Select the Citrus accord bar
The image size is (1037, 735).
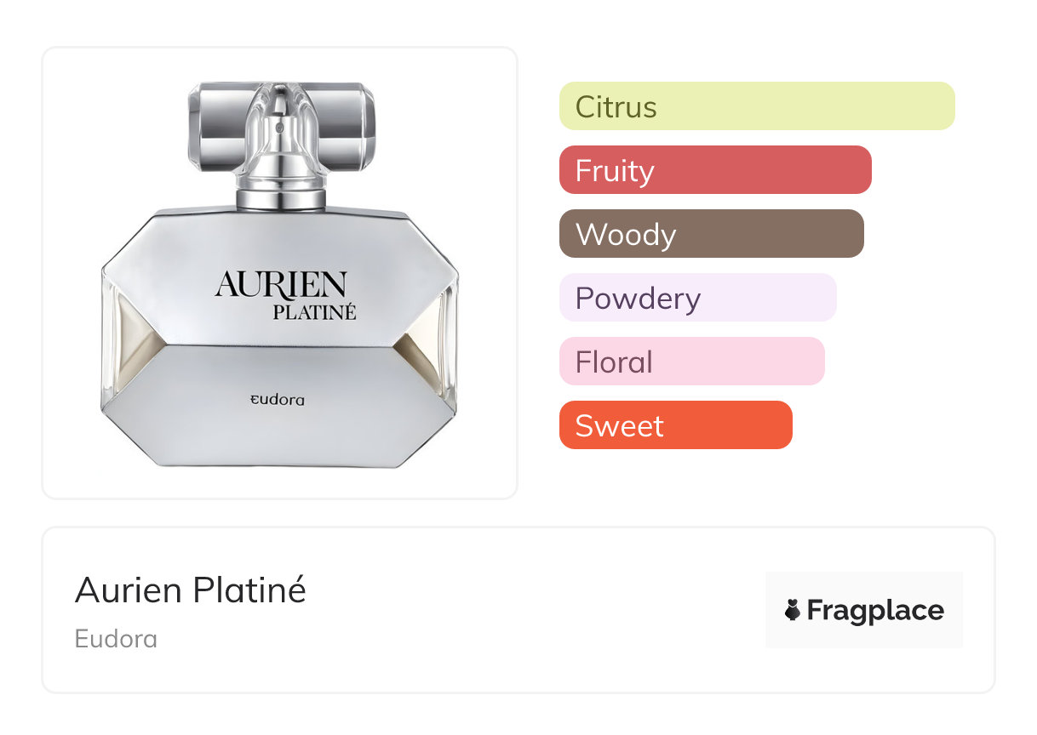[757, 106]
